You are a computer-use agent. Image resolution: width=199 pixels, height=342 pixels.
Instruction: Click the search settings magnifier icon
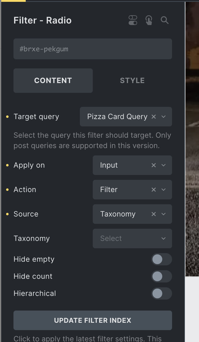(164, 20)
